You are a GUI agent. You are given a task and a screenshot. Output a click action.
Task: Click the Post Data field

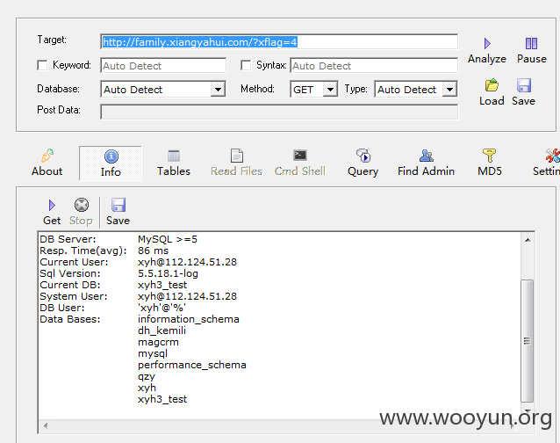click(279, 113)
